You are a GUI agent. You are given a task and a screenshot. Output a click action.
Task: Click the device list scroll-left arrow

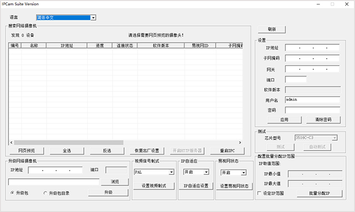tap(11, 142)
